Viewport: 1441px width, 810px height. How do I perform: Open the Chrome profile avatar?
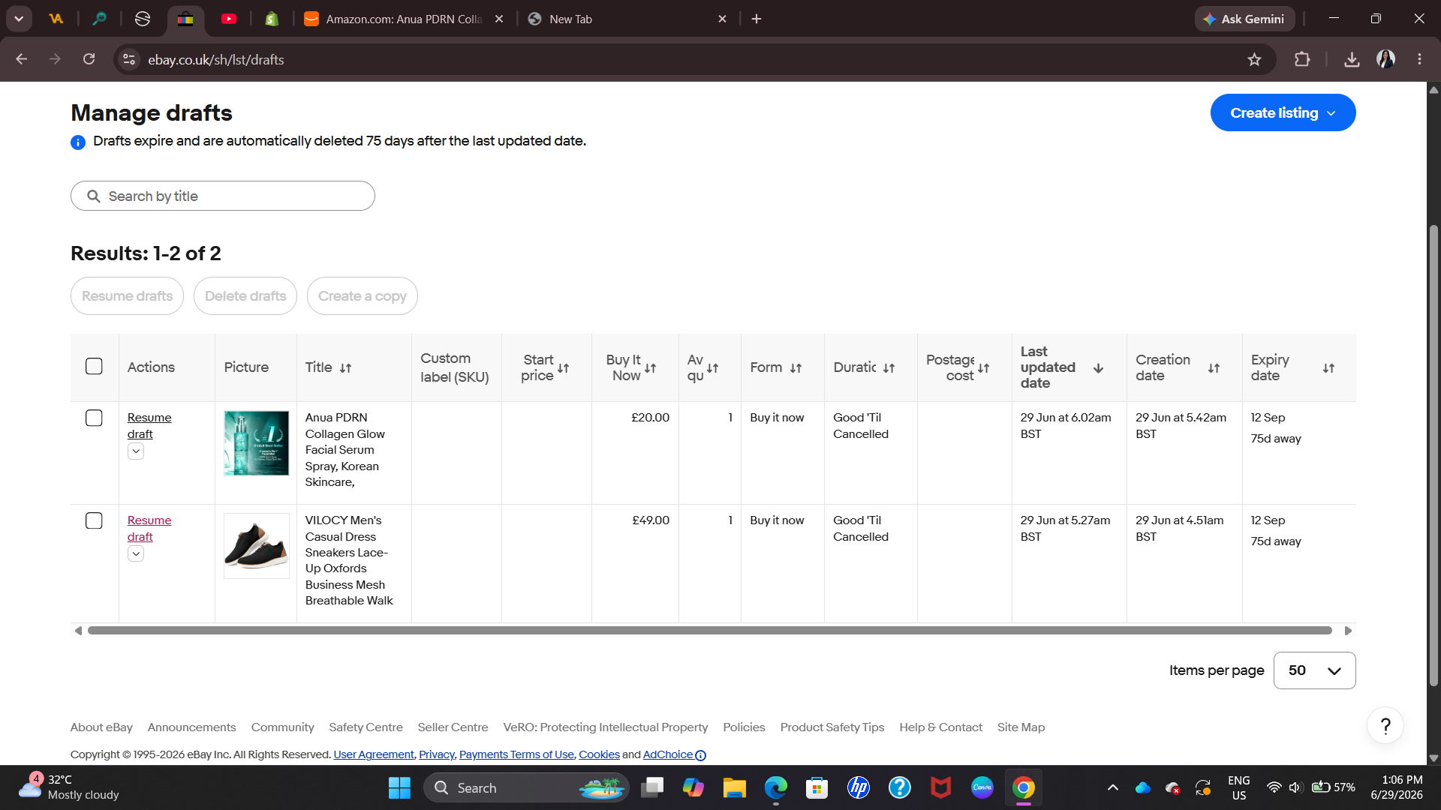pos(1385,59)
